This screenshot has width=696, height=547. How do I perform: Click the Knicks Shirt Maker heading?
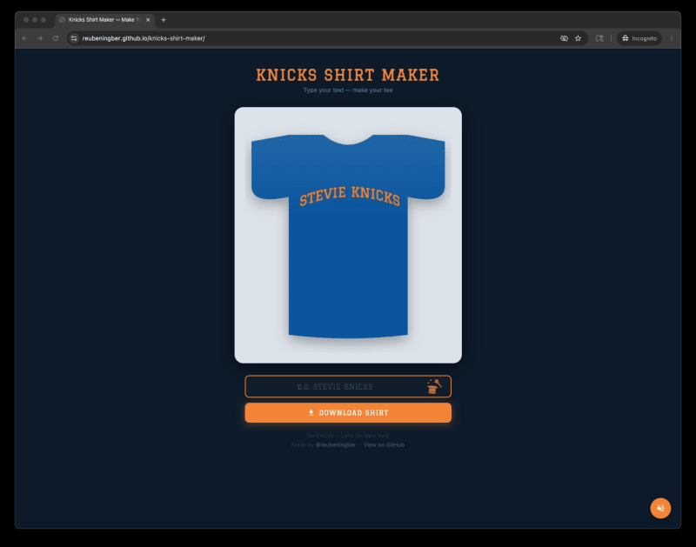[x=347, y=75]
